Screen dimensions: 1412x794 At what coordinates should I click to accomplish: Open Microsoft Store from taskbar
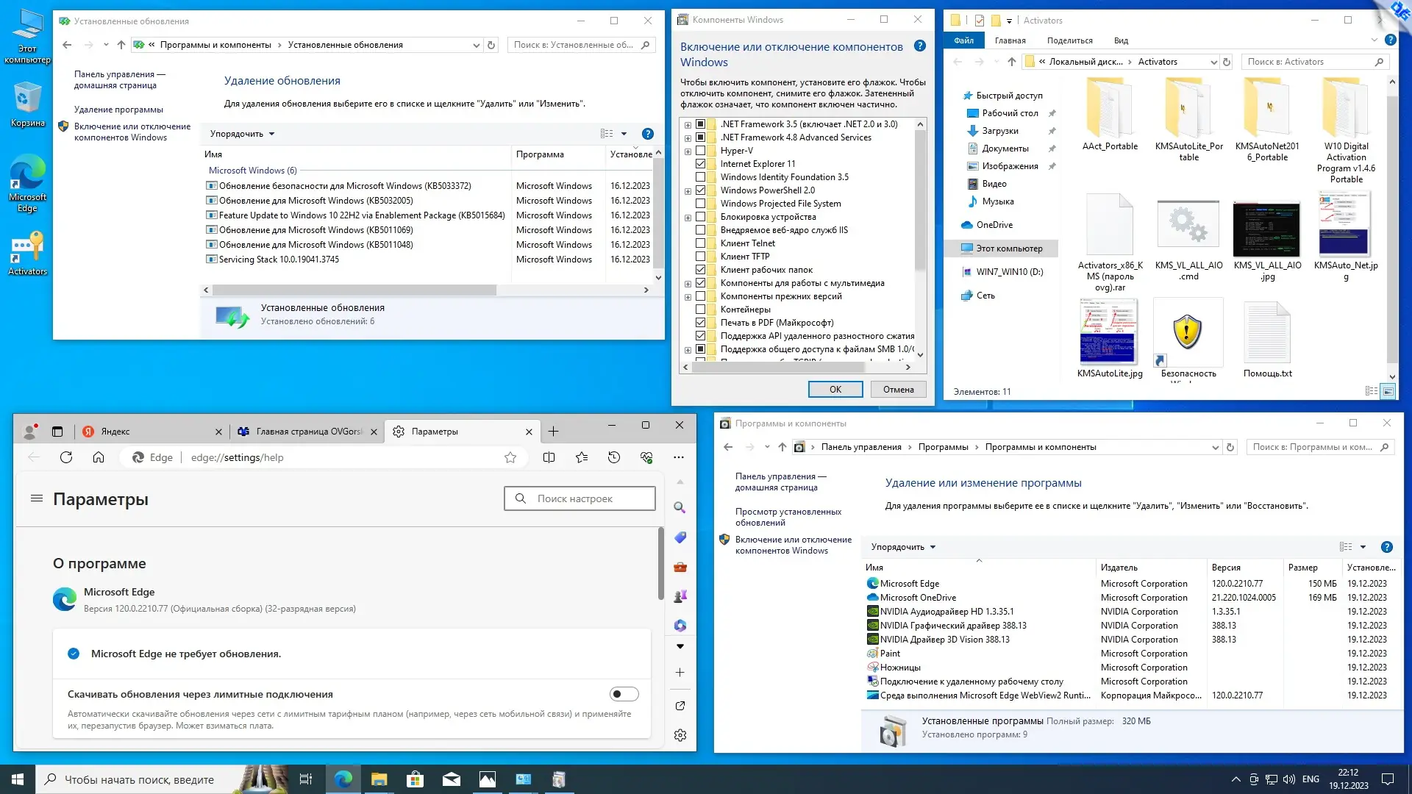point(415,779)
